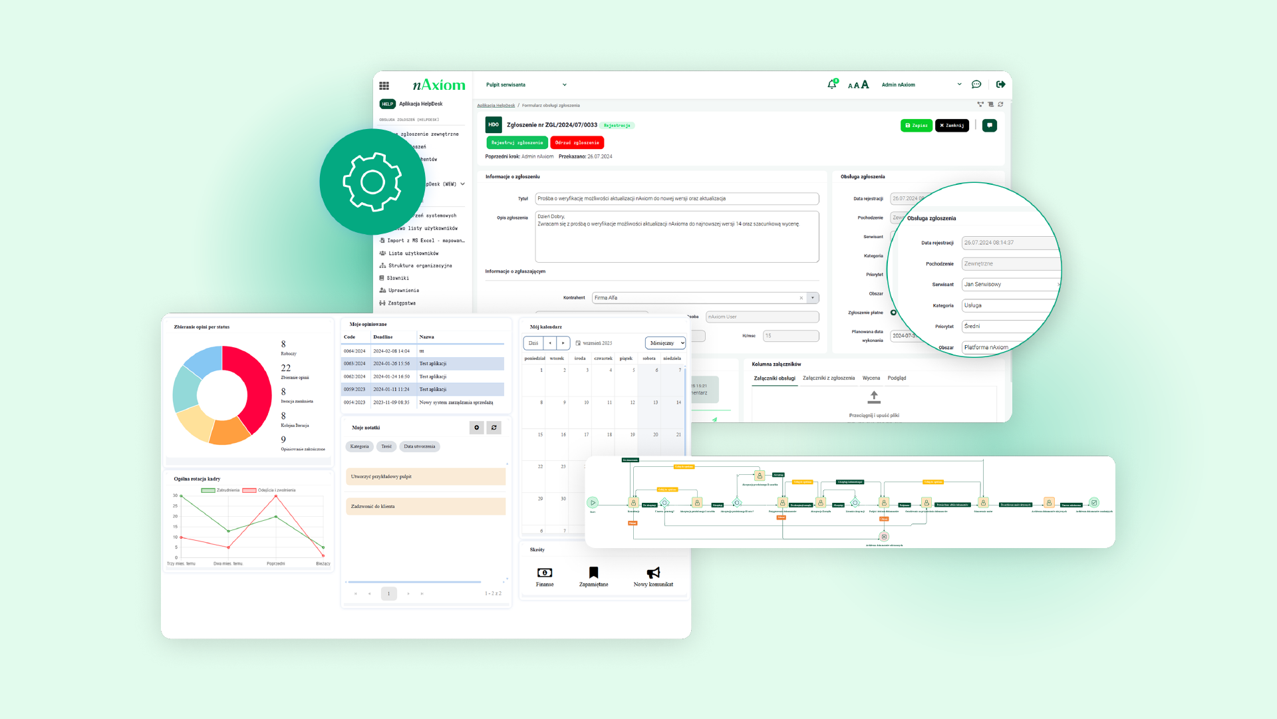The width and height of the screenshot is (1277, 719).
Task: Click the notifications bell icon
Action: click(831, 84)
